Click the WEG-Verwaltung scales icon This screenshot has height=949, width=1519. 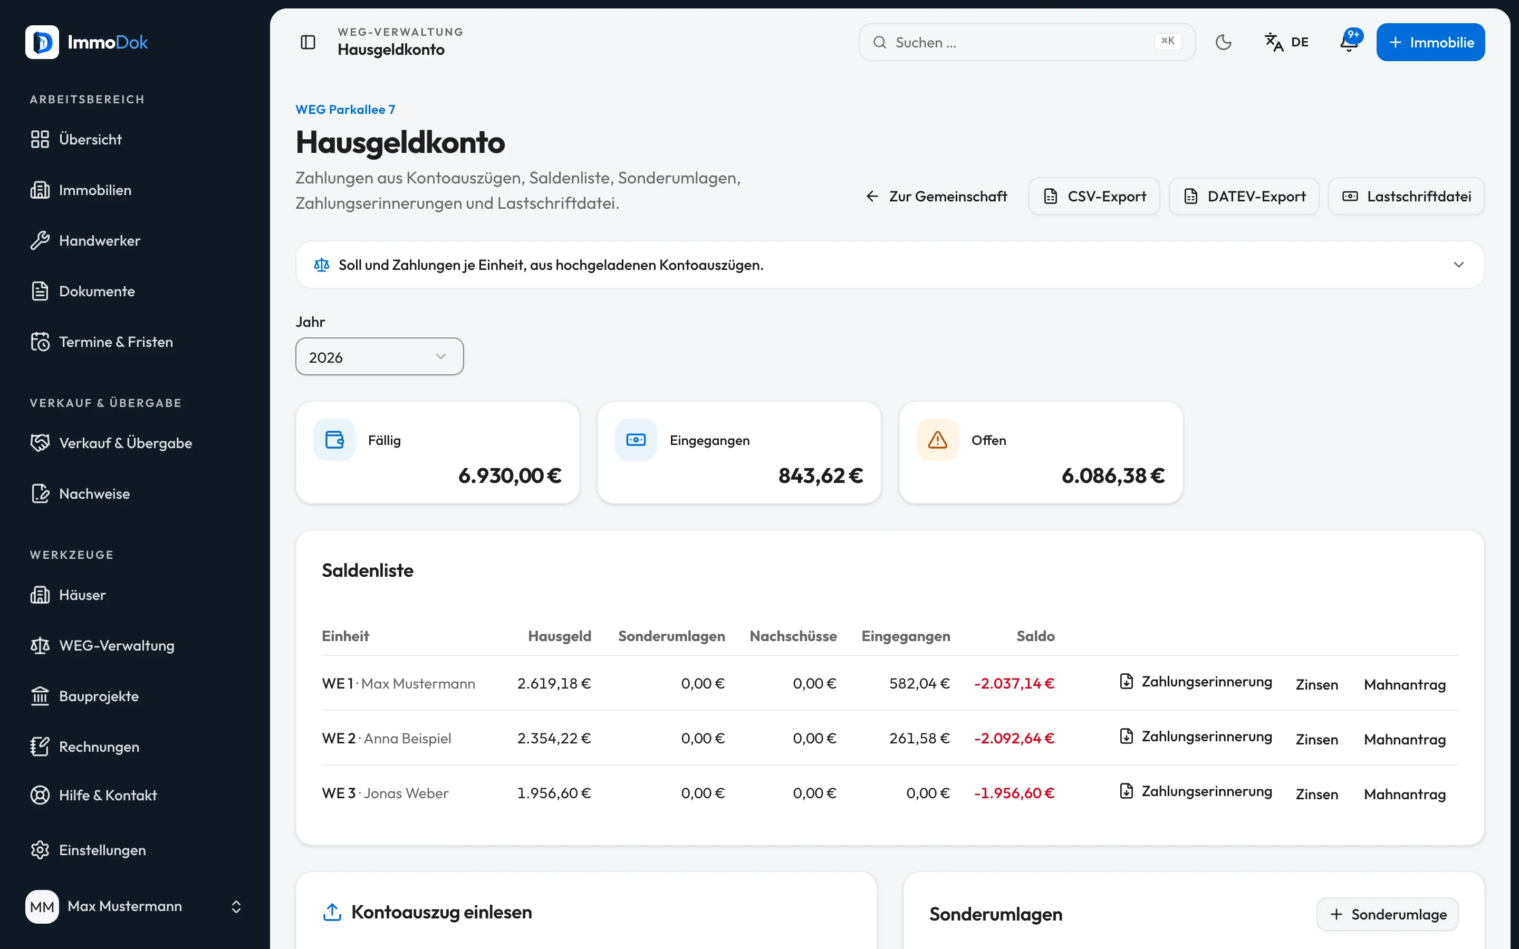point(40,646)
